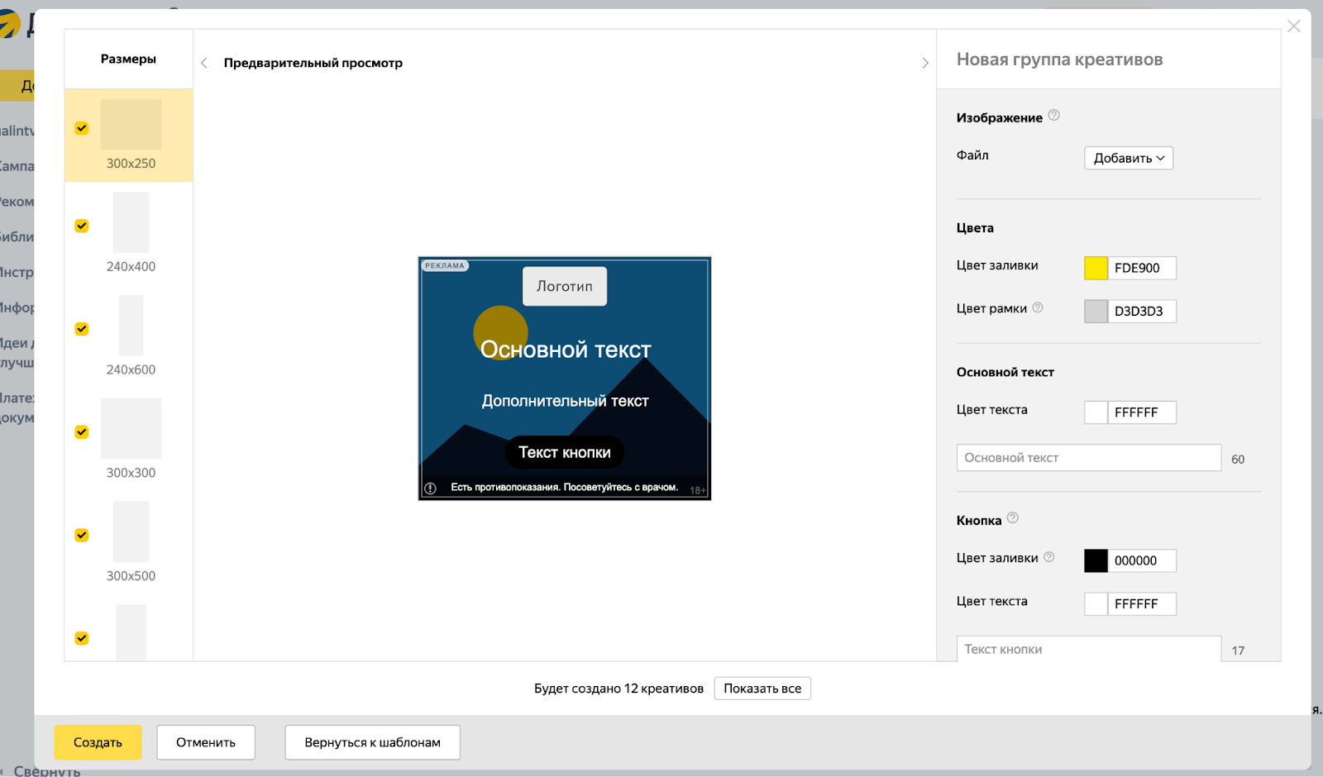This screenshot has height=777, width=1323.
Task: Close the creative builder dialog
Action: pyautogui.click(x=1294, y=26)
